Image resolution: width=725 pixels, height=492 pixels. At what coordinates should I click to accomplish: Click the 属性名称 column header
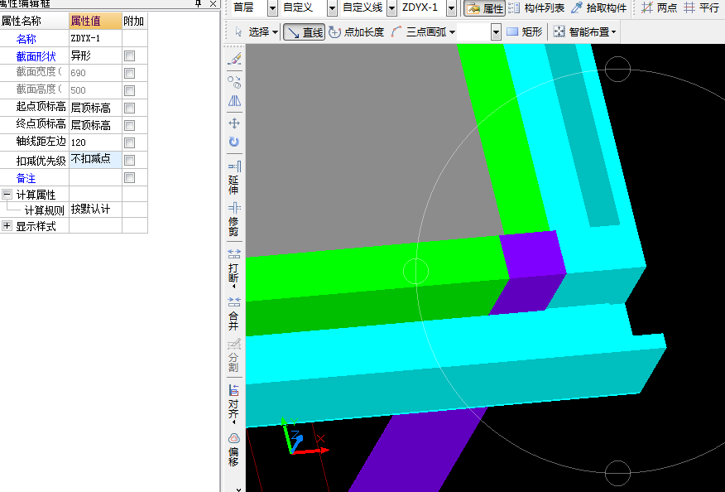(x=35, y=21)
